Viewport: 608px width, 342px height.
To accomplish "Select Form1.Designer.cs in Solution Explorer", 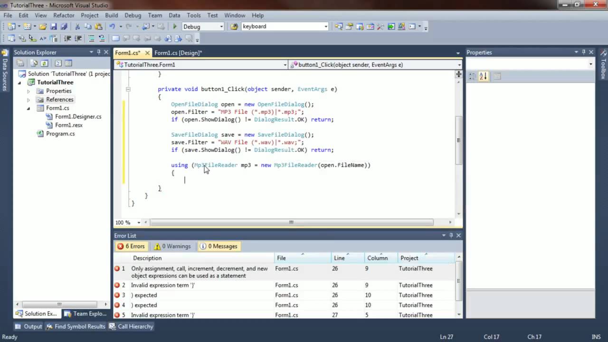I will pyautogui.click(x=78, y=117).
